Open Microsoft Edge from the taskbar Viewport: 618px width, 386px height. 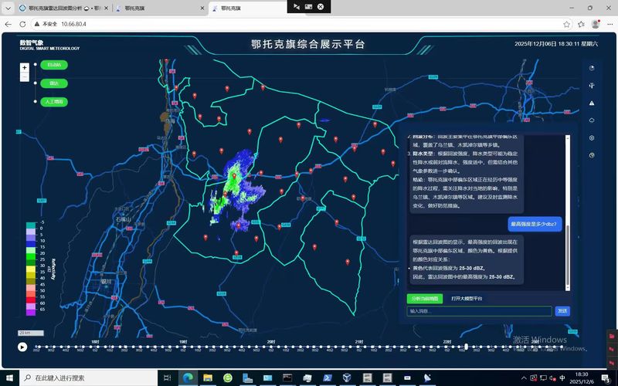click(x=188, y=378)
